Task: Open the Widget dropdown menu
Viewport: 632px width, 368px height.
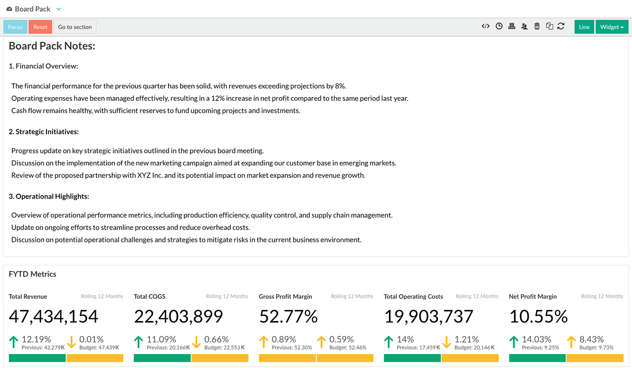Action: [x=612, y=26]
